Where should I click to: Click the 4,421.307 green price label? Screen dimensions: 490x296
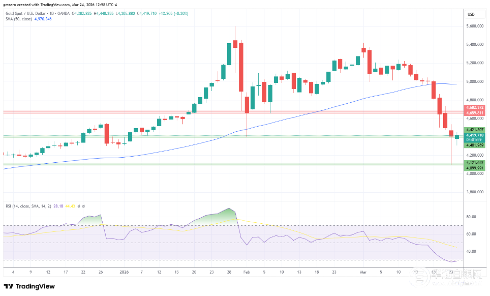pos(474,130)
